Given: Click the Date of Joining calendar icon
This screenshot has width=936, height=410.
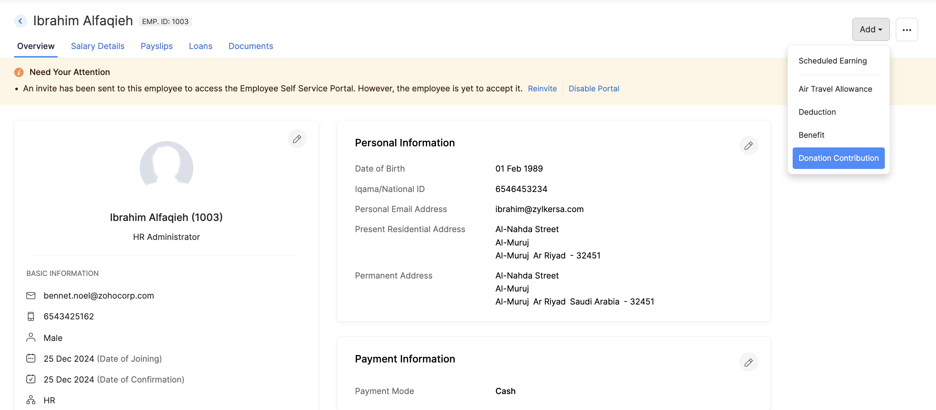Looking at the screenshot, I should 31,358.
